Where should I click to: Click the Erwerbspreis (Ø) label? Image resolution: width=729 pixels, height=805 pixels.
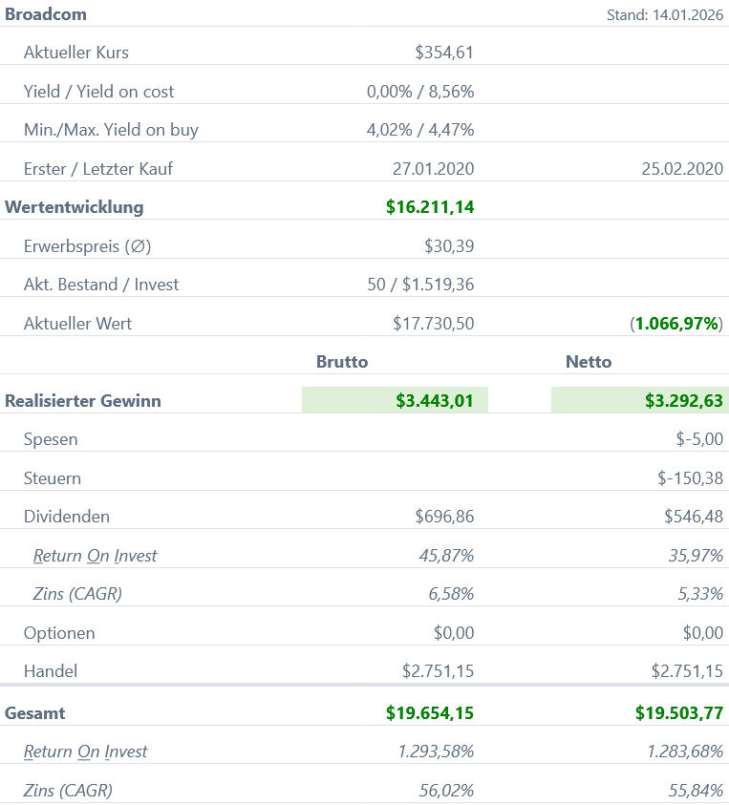(x=87, y=246)
